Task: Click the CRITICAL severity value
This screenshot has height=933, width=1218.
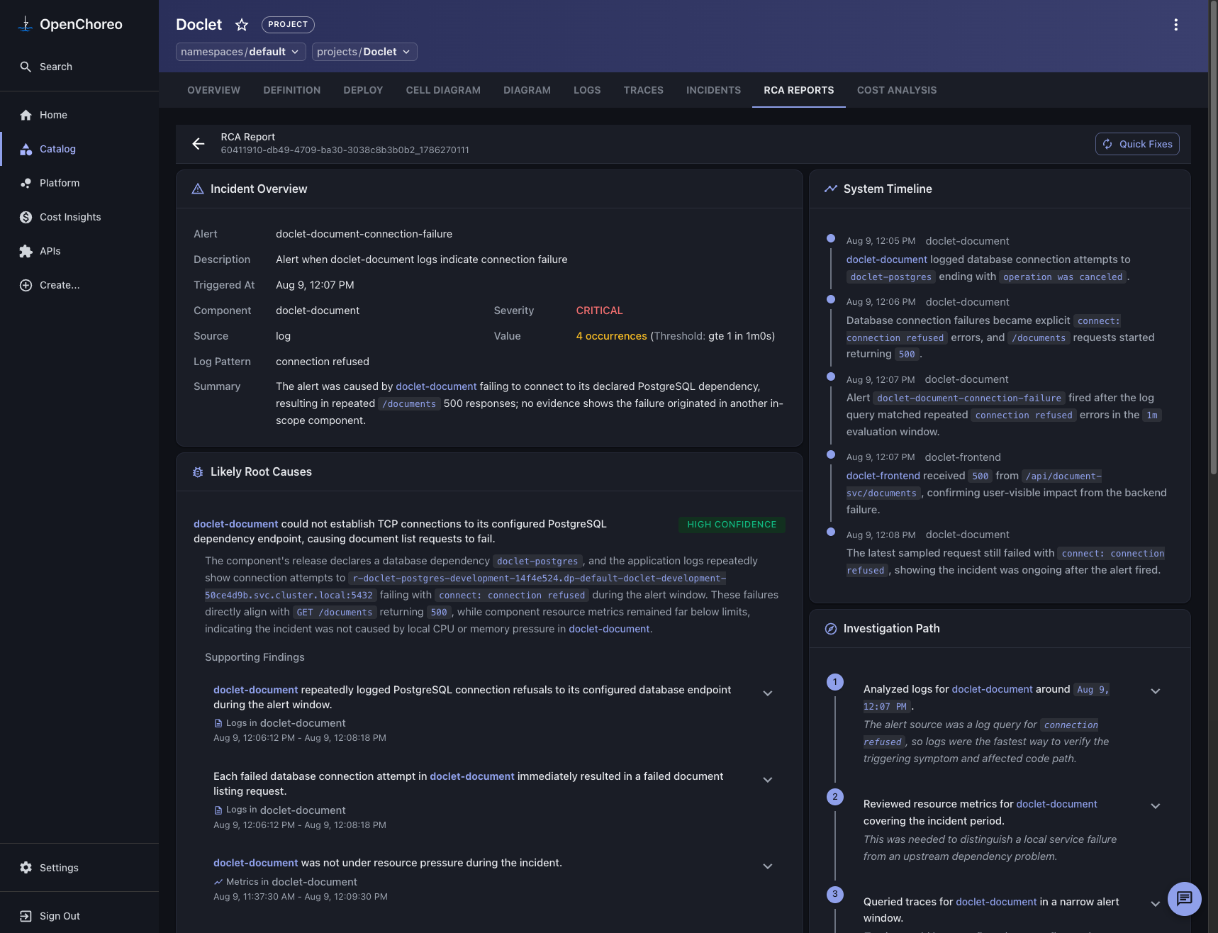Action: pos(599,311)
